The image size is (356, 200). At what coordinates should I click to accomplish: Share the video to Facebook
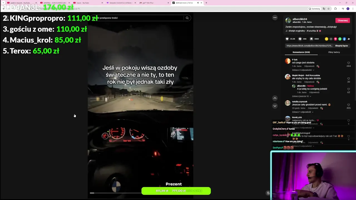pos(344,39)
